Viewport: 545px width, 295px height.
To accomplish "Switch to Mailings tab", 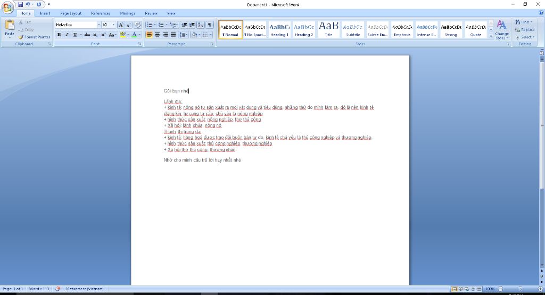I will pos(128,13).
